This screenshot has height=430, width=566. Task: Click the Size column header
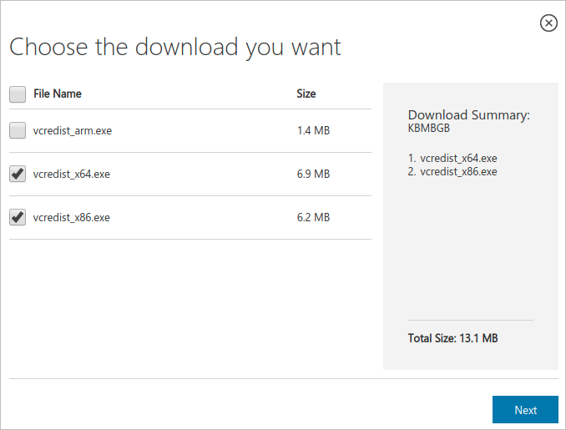click(x=306, y=94)
